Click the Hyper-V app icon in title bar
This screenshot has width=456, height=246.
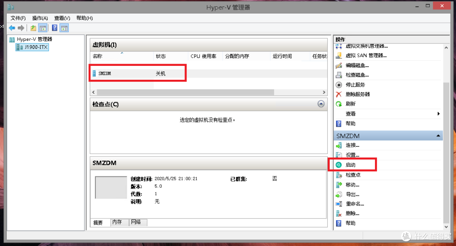tap(11, 7)
